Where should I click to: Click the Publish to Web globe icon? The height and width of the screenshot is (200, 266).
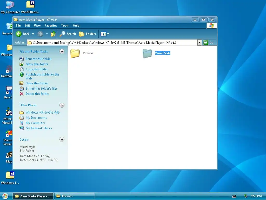[22, 74]
